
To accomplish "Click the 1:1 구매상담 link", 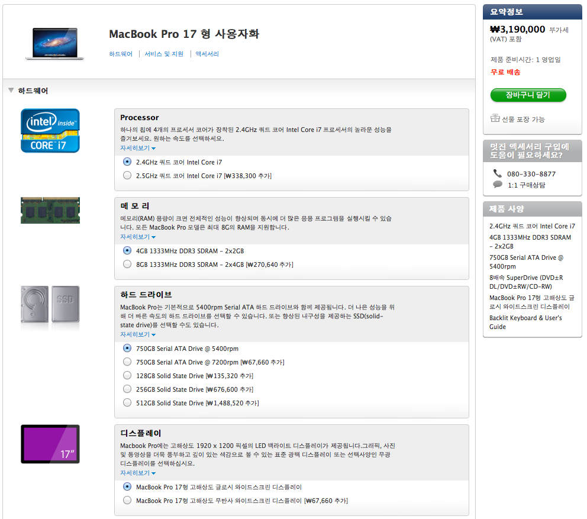I will point(526,185).
